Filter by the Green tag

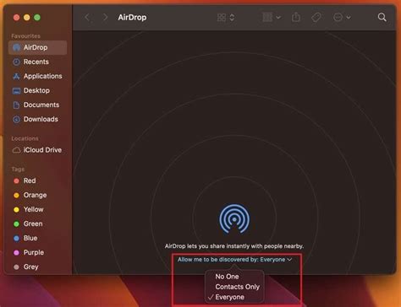[37, 224]
